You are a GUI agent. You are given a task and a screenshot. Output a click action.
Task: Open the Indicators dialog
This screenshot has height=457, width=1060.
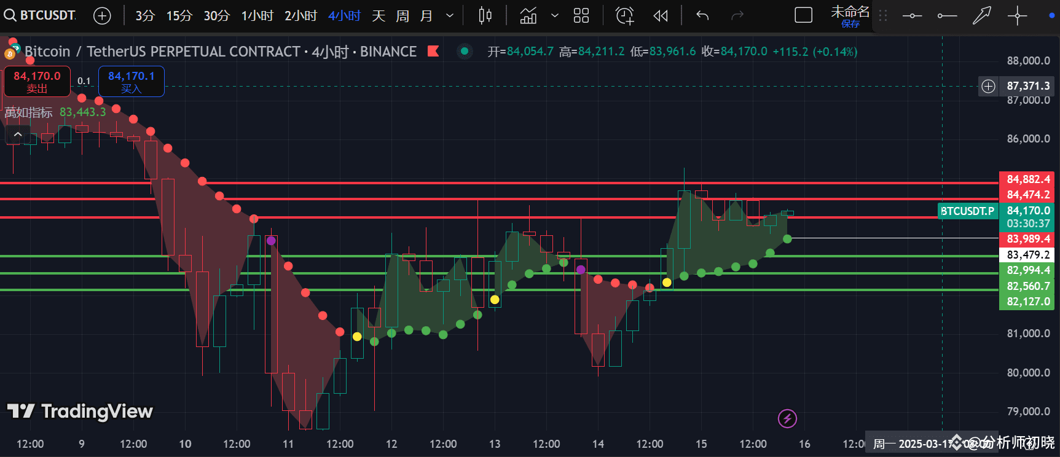click(x=528, y=16)
